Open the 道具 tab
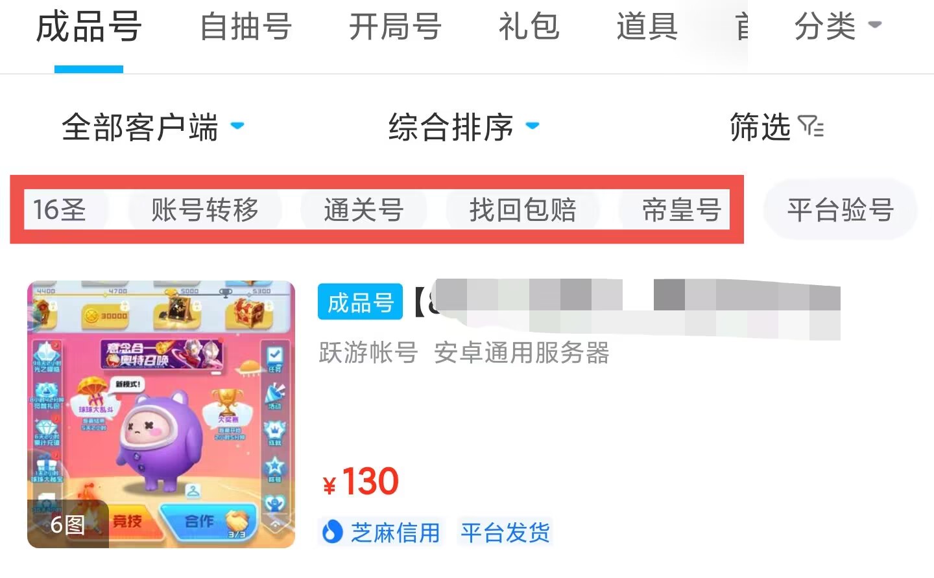Screen dimensions: 934x578 tap(647, 27)
